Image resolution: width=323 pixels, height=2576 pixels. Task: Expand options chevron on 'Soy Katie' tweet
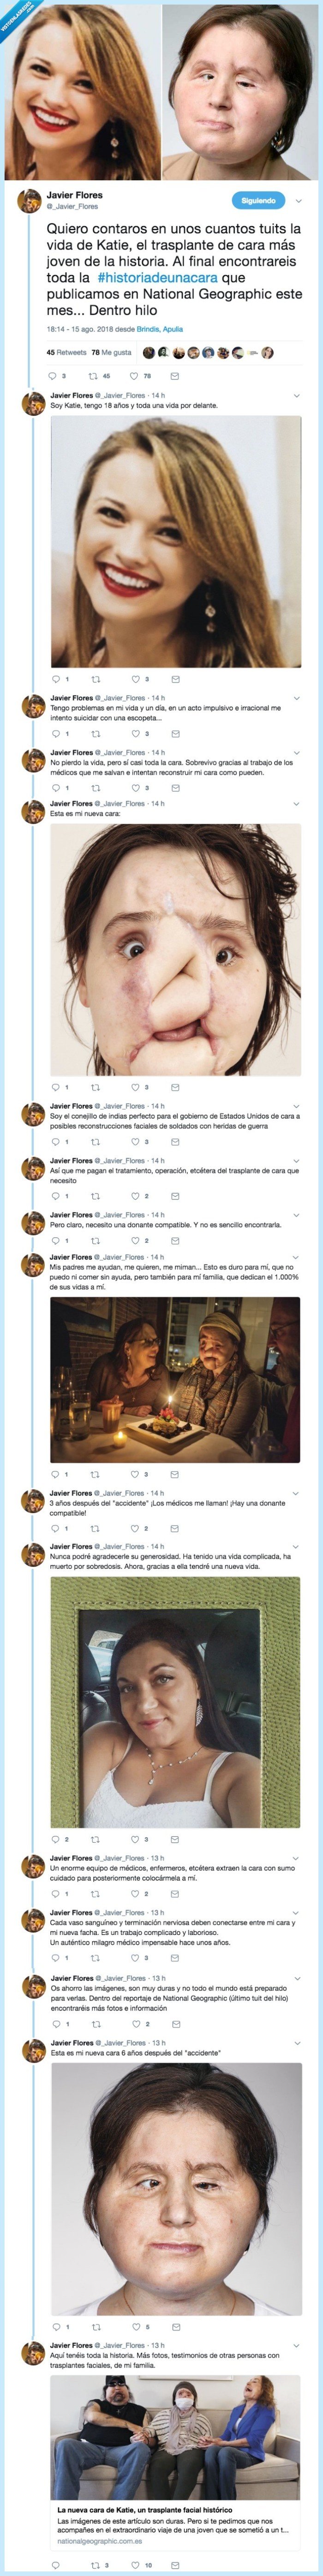(296, 396)
